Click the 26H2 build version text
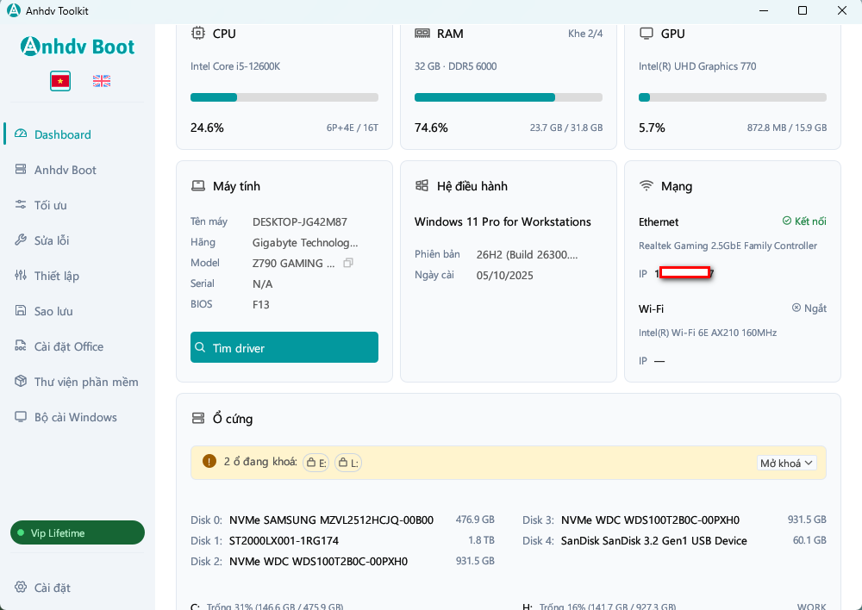 coord(527,255)
